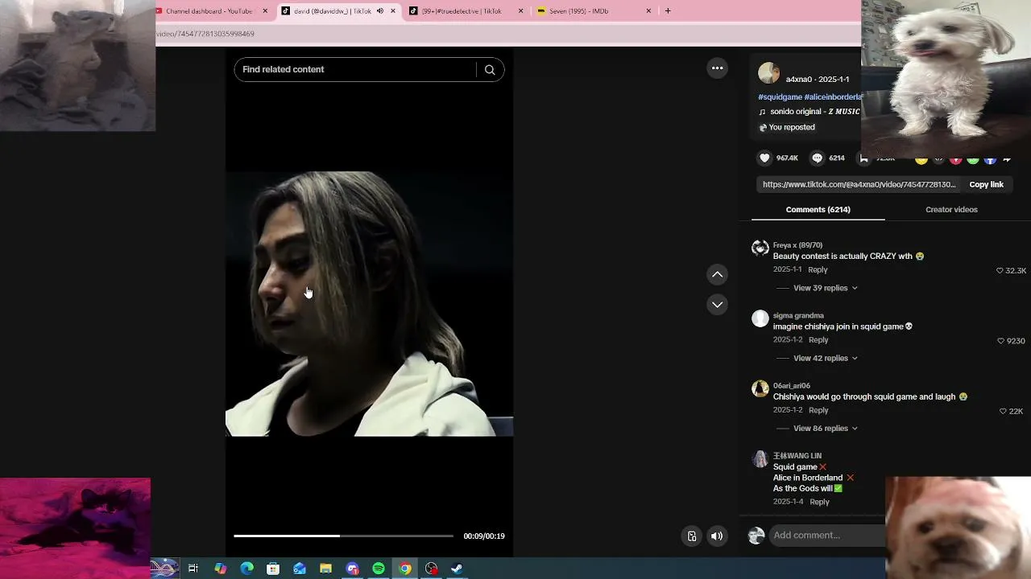This screenshot has height=579, width=1031.
Task: Open the WANG LIN username
Action: [x=797, y=456]
